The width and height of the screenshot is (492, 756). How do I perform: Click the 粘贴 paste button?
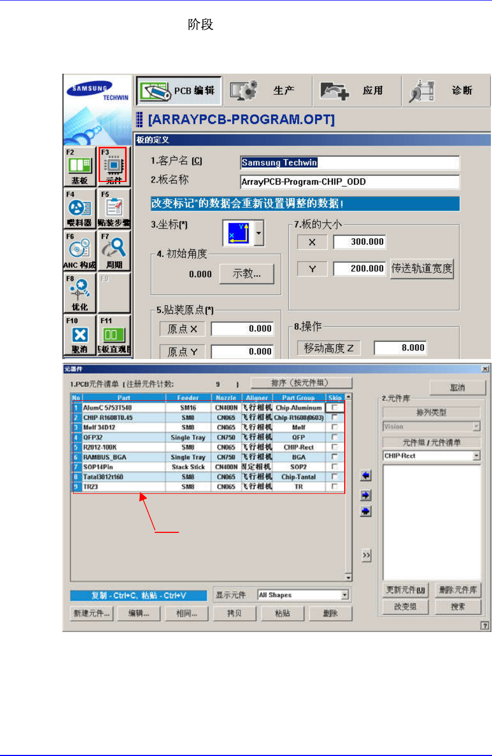pyautogui.click(x=282, y=614)
